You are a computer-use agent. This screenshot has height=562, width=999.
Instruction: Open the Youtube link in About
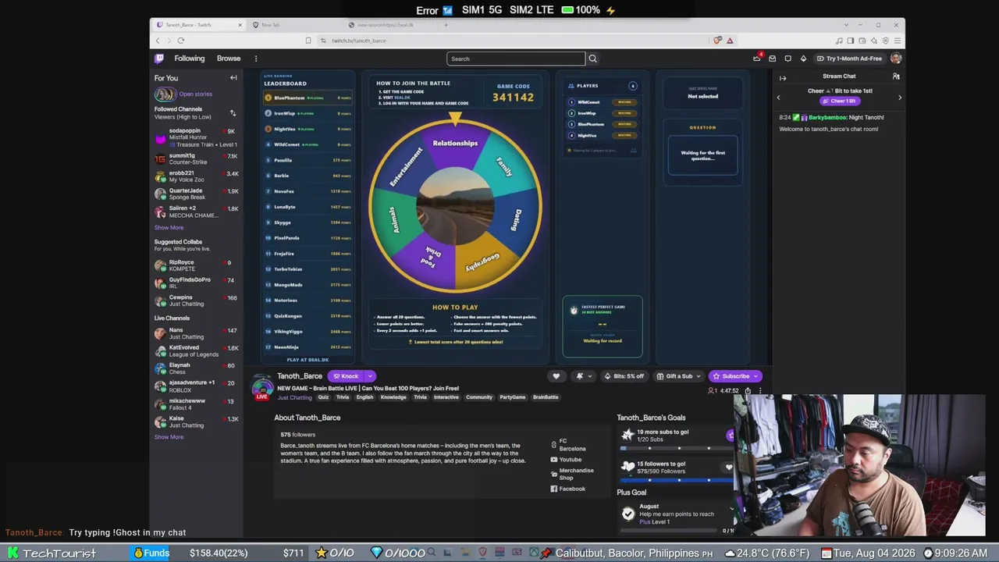click(566, 460)
